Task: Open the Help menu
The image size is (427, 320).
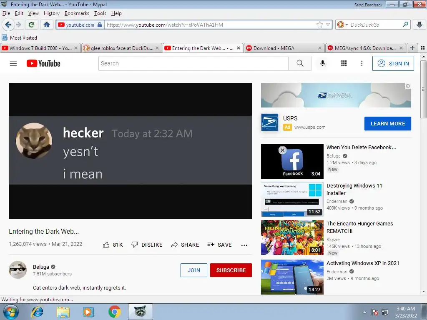Action: click(116, 13)
